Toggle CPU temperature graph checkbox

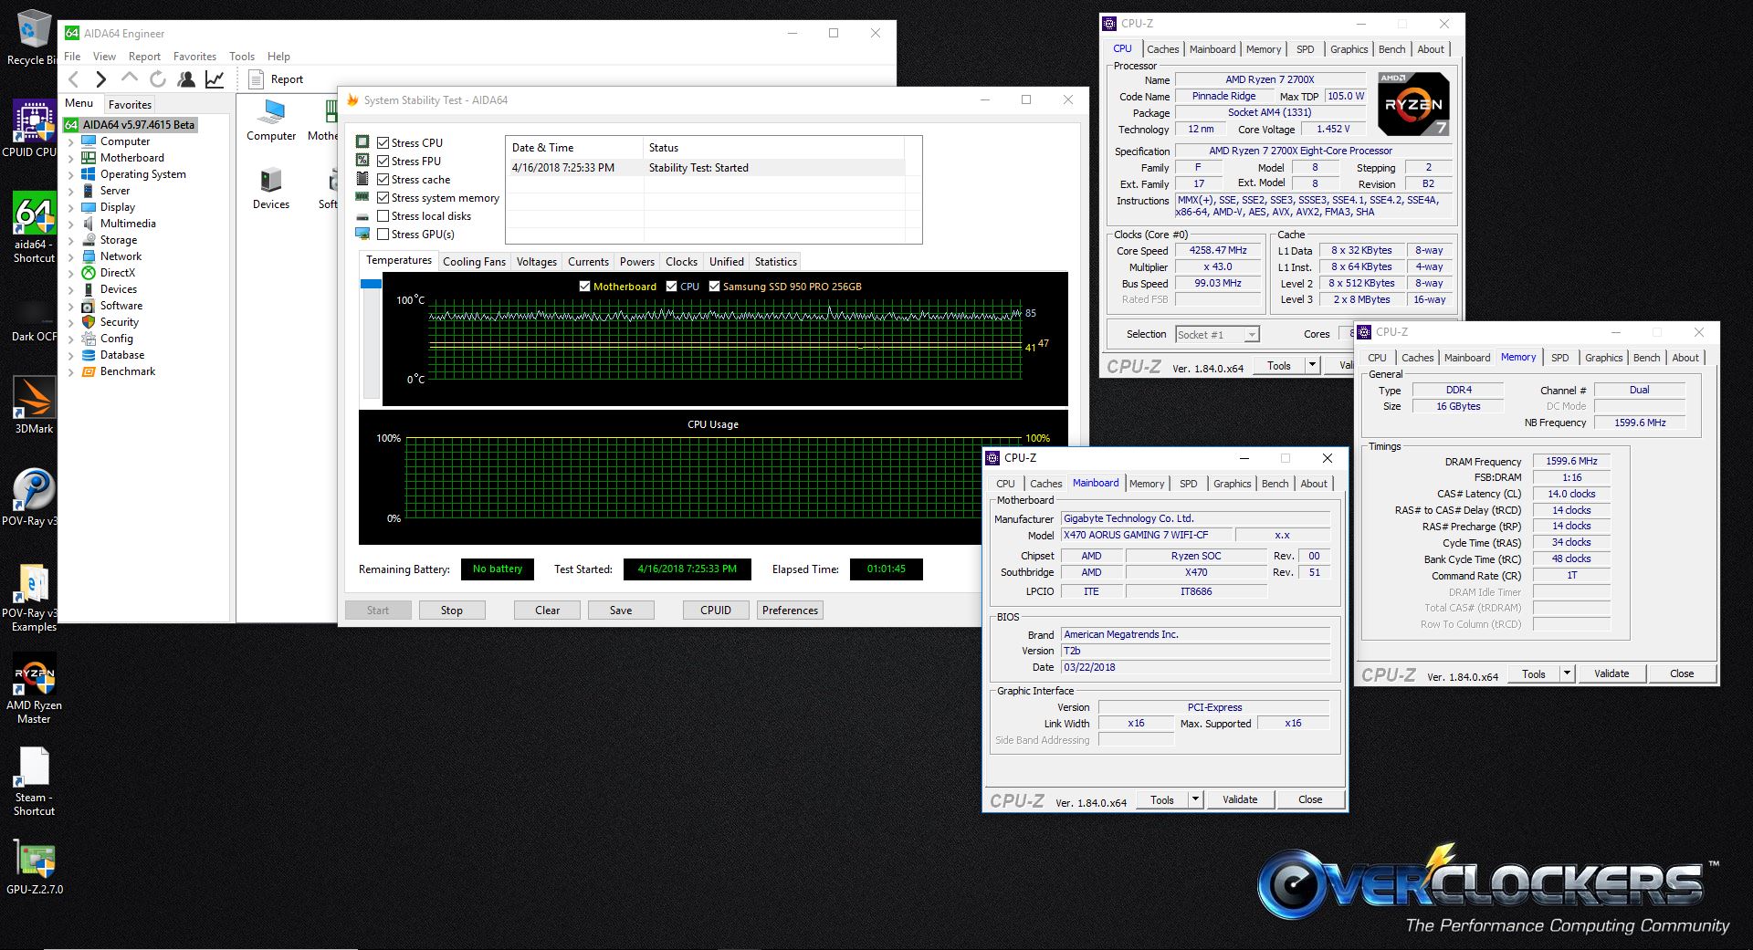point(672,287)
